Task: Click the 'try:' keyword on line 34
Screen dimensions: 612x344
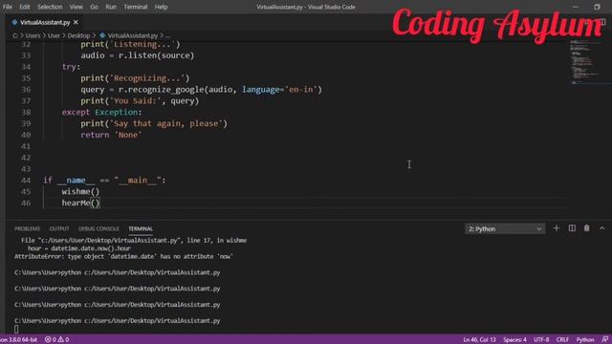Action: click(x=71, y=67)
